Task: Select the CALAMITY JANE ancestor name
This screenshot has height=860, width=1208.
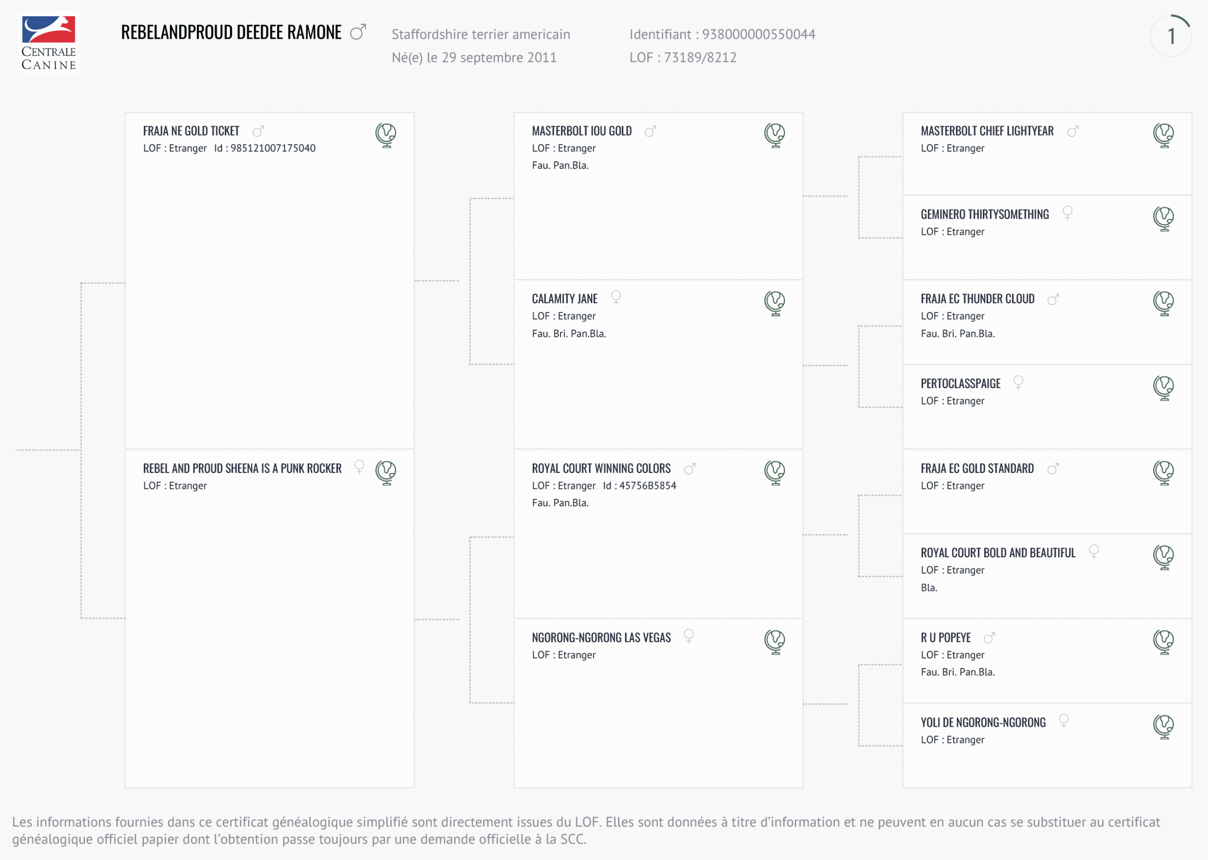Action: coord(564,299)
